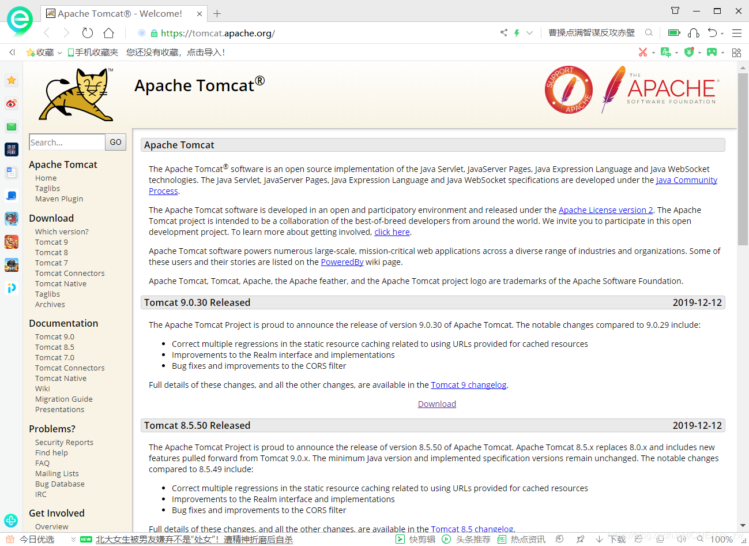
Task: Open the PoweredBy wiki link
Action: point(342,262)
